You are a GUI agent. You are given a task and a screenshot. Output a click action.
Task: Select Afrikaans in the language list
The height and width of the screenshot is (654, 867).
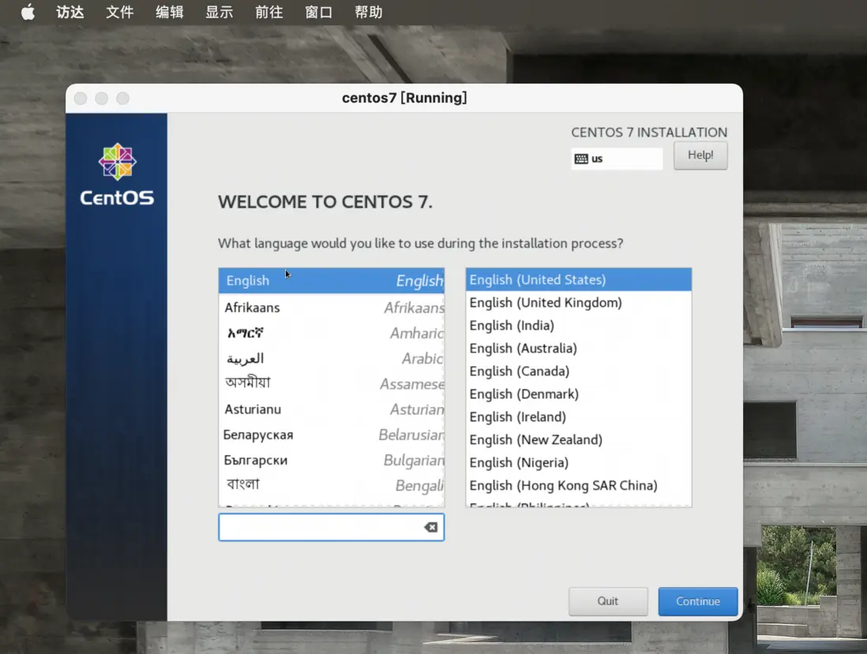(331, 307)
